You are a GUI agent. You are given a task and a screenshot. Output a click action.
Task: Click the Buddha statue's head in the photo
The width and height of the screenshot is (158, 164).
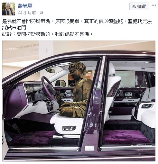point(78,70)
